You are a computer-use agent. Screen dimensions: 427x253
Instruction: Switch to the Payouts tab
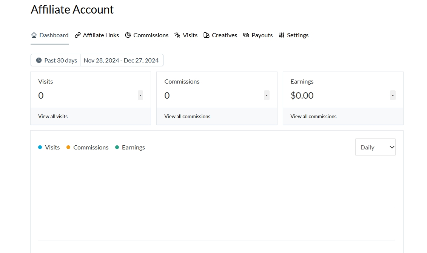pyautogui.click(x=262, y=35)
